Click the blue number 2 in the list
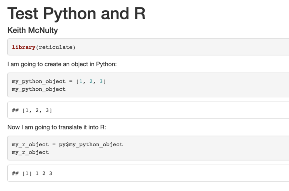This screenshot has width=289, height=191. pos(90,81)
